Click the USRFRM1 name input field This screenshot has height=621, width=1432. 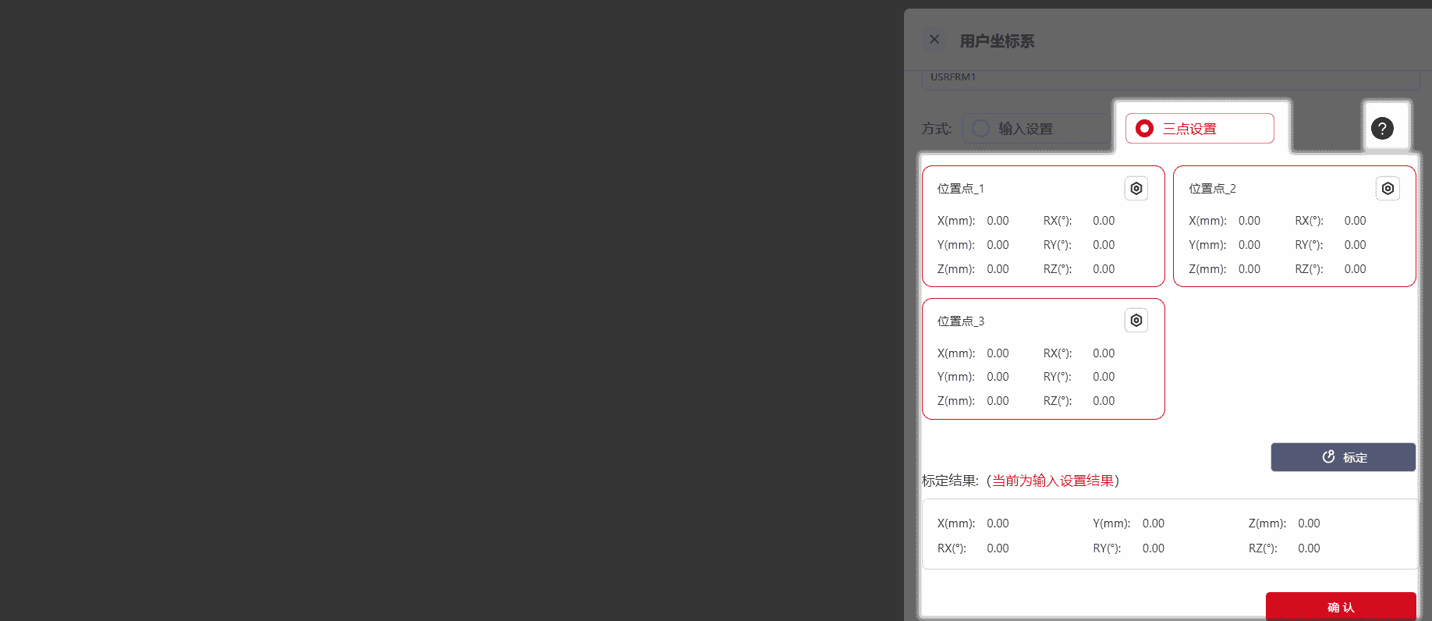click(1170, 78)
